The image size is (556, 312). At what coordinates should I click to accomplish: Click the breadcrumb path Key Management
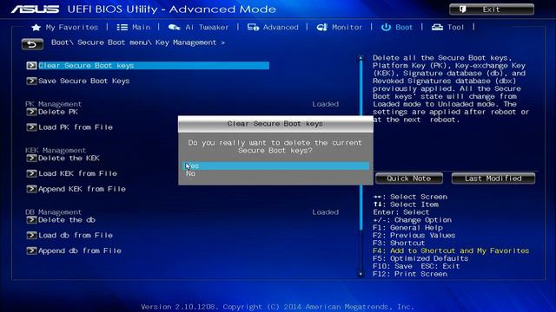186,42
